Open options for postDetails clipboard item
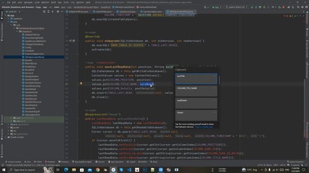309x173 pixels. pyautogui.click(x=214, y=100)
